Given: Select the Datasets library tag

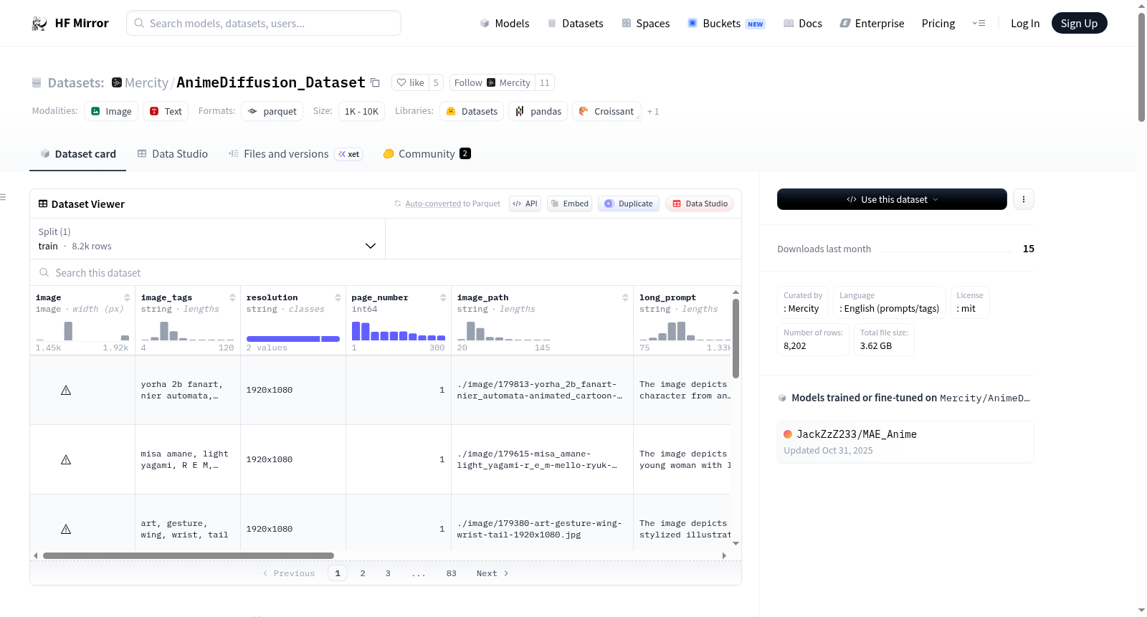Looking at the screenshot, I should tap(472, 111).
